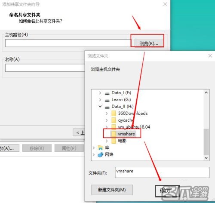Confirm with the 确定 button
The width and height of the screenshot is (215, 203).
pos(167,191)
